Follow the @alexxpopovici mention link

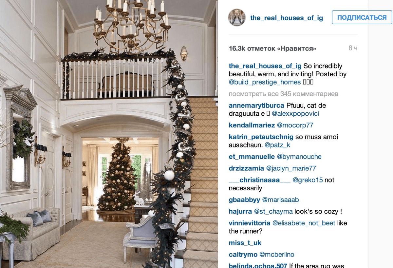coord(295,114)
